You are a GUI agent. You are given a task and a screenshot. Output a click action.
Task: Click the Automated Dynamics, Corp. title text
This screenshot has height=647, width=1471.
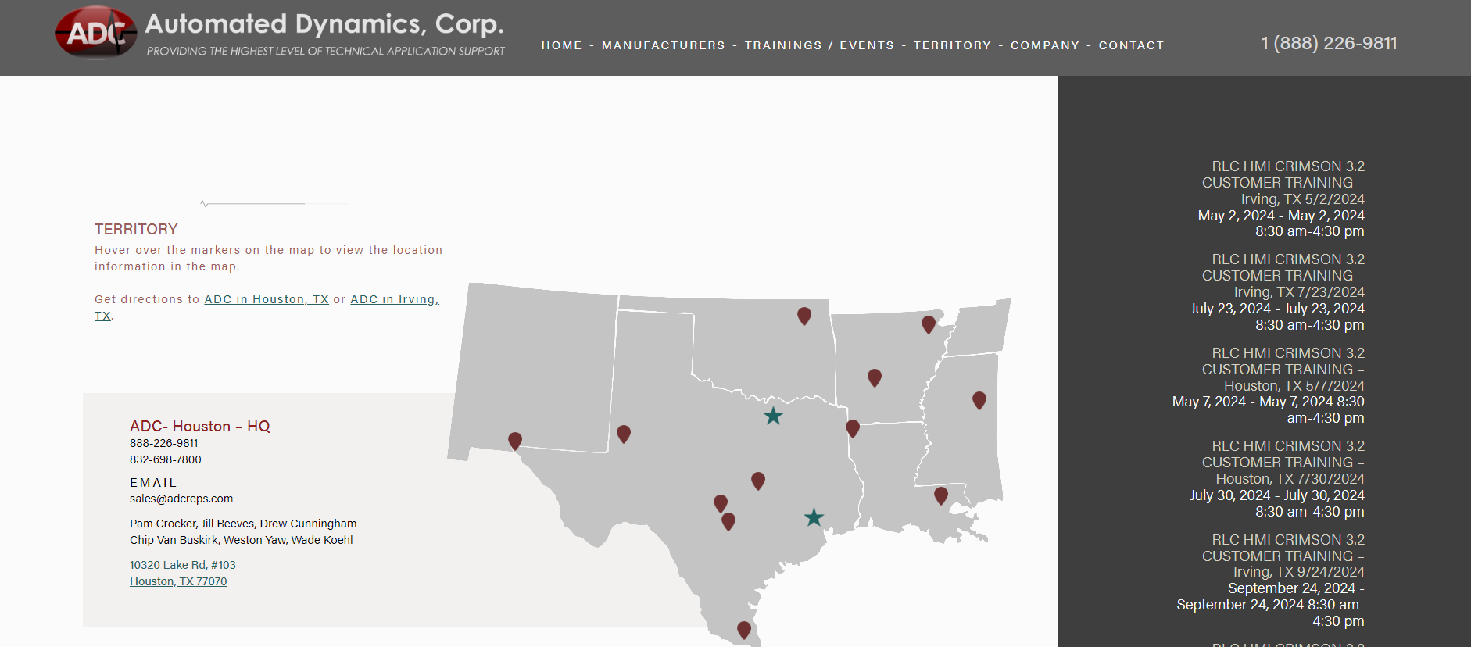tap(324, 24)
